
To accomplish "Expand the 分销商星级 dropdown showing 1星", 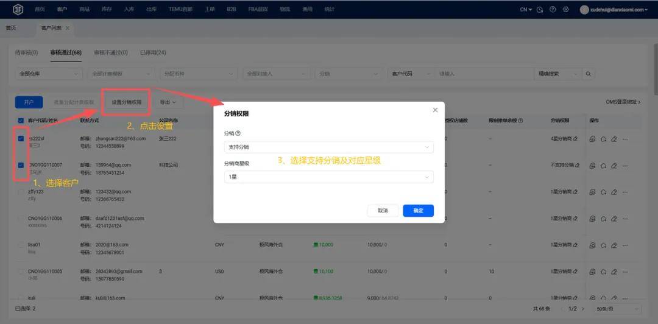I will (328, 177).
